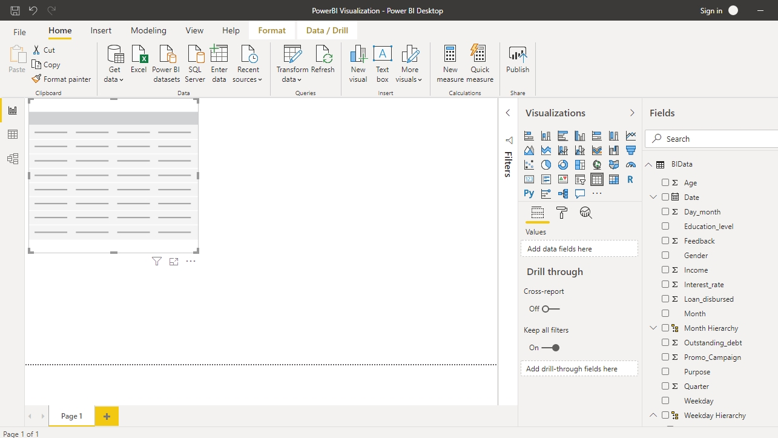Tick the Income field checkbox
Viewport: 778px width, 438px height.
click(x=665, y=270)
